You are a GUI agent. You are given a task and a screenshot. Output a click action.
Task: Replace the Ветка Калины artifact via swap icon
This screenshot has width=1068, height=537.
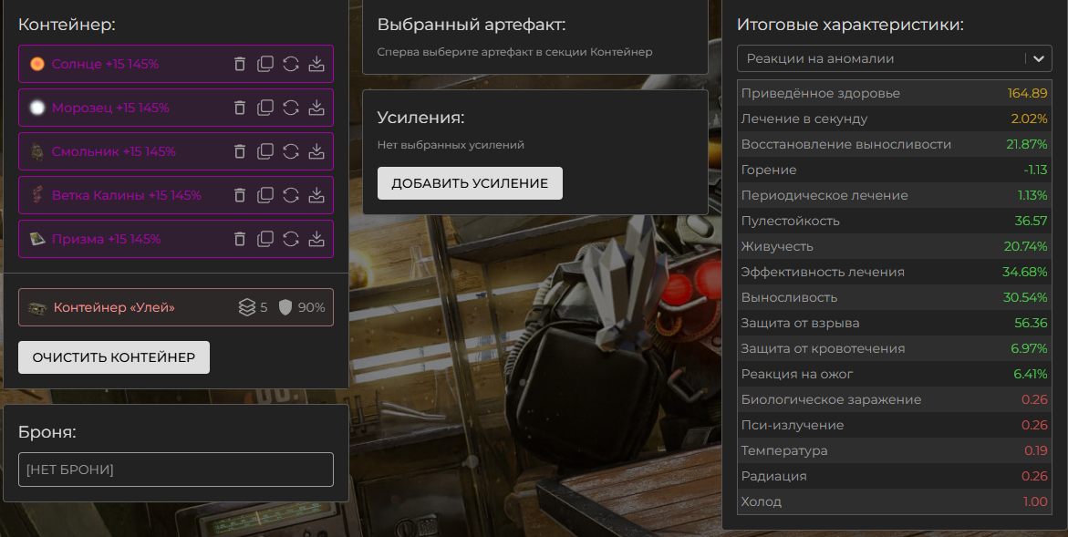pos(291,195)
